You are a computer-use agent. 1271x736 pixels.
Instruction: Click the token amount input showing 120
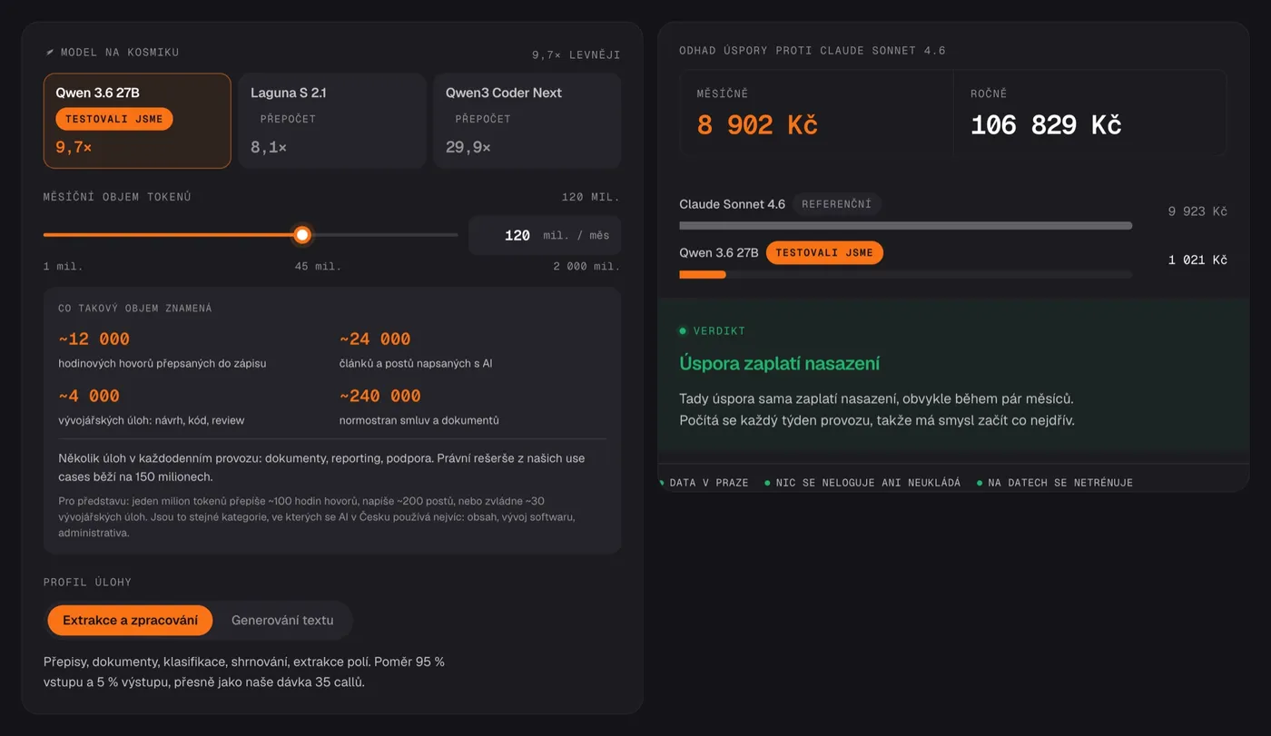pyautogui.click(x=545, y=235)
